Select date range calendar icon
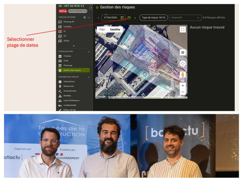Screen dimensions: 243x182 click(x=129, y=18)
